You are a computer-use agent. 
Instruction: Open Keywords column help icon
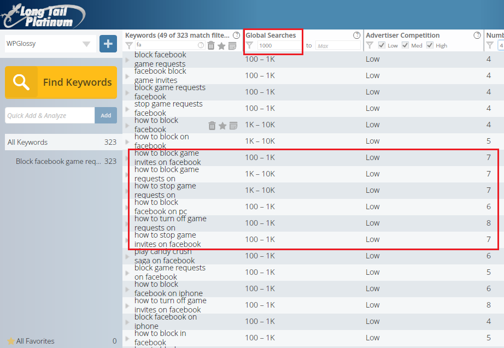236,36
